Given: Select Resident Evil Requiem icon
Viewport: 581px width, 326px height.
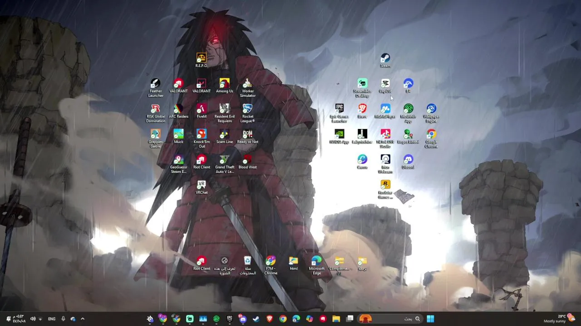Looking at the screenshot, I should pyautogui.click(x=224, y=113).
